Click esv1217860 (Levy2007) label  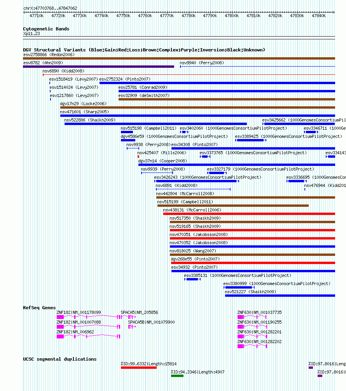click(x=74, y=95)
